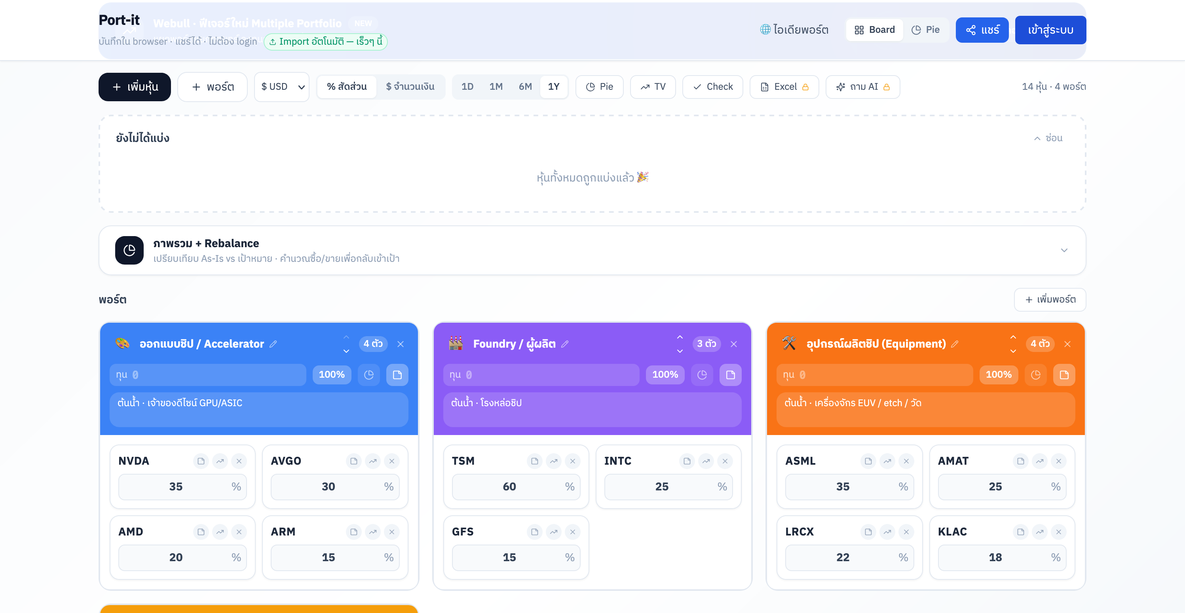Click the เข้าสู่ระบบ login button

(1051, 30)
